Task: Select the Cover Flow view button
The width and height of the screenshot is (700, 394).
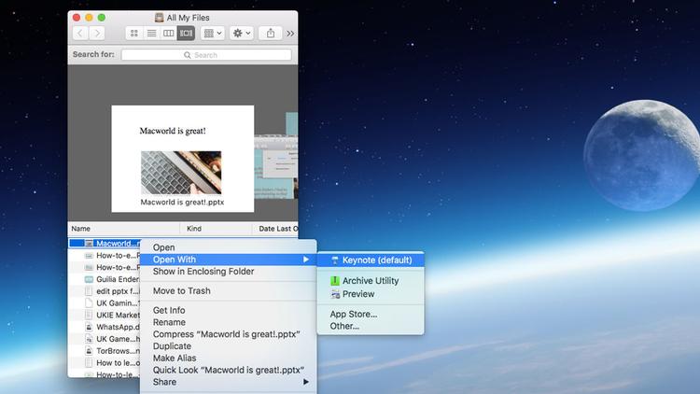Action: point(186,33)
